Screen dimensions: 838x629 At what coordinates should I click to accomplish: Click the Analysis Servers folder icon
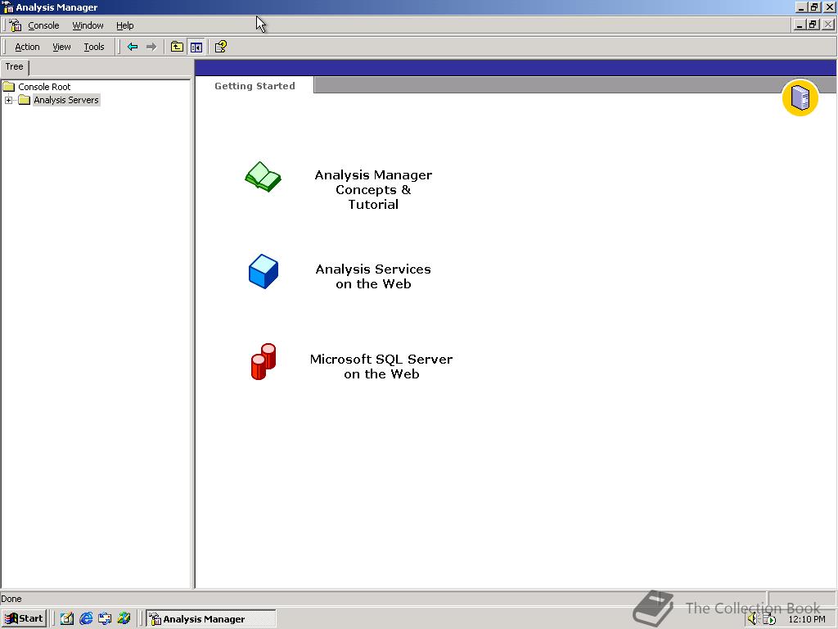coord(24,100)
